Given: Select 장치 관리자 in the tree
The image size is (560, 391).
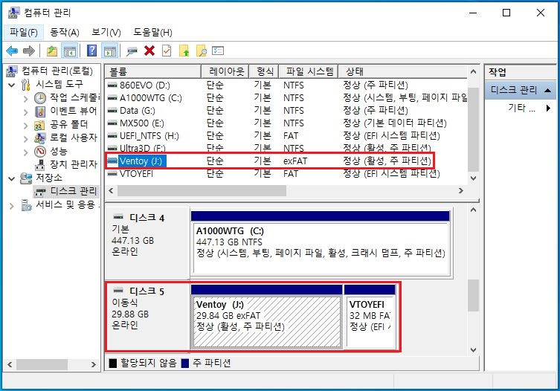Looking at the screenshot, I should pos(73,164).
